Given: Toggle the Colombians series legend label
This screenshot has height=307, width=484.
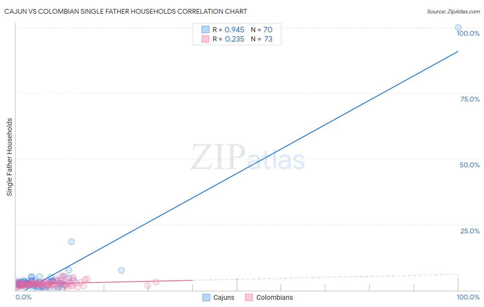Looking at the screenshot, I should click(275, 297).
